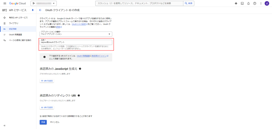
Task: Open Cloud Shell terminal icon
Action: [x=242, y=3]
